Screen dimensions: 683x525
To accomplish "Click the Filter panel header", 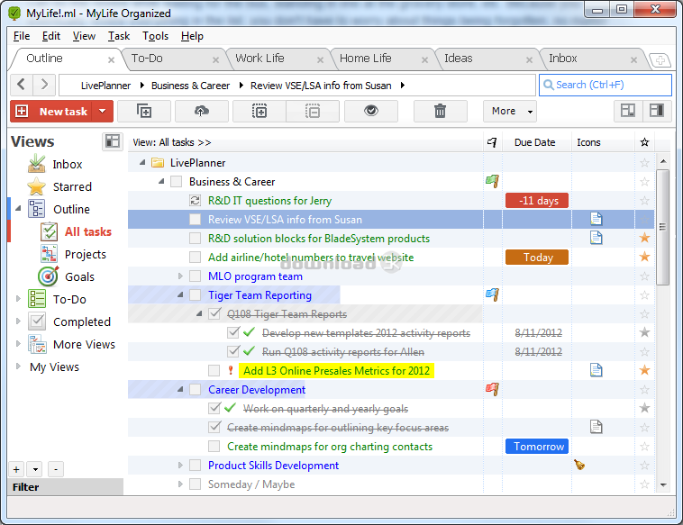I will (66, 486).
